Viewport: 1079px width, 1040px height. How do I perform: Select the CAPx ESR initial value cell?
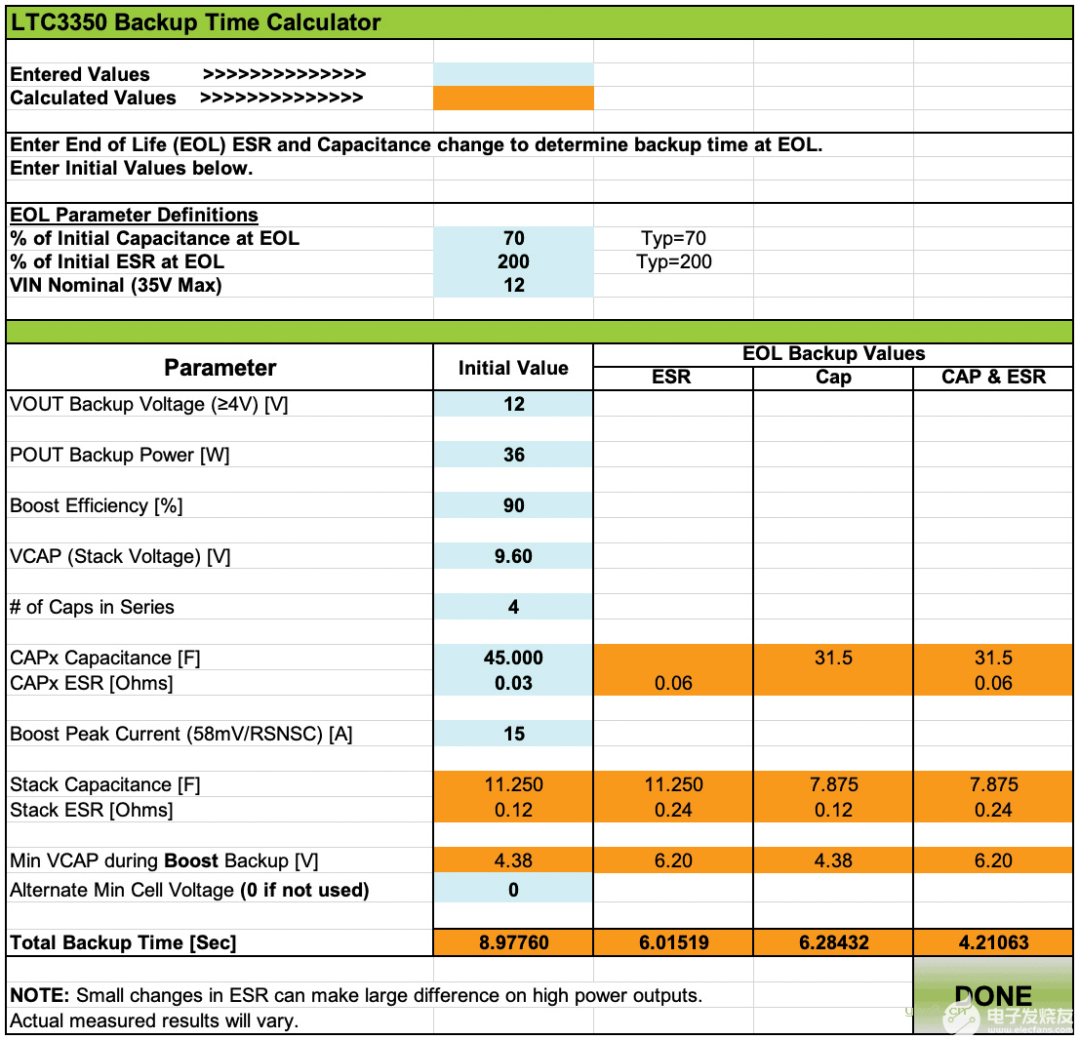[513, 683]
